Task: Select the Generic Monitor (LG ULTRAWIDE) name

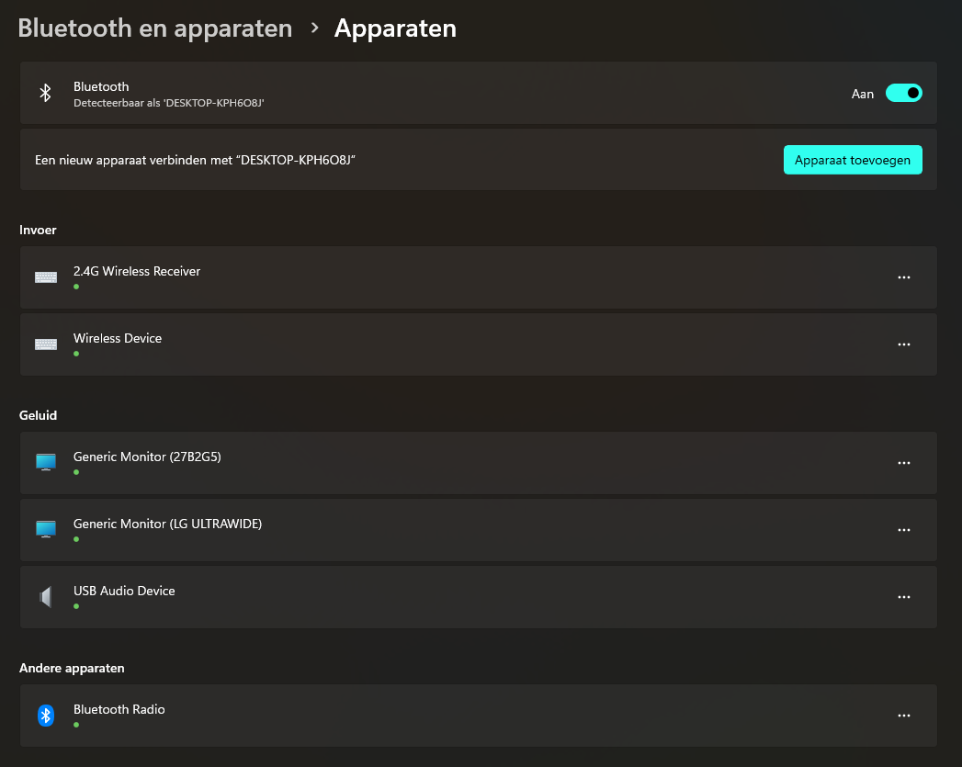Action: 167,524
